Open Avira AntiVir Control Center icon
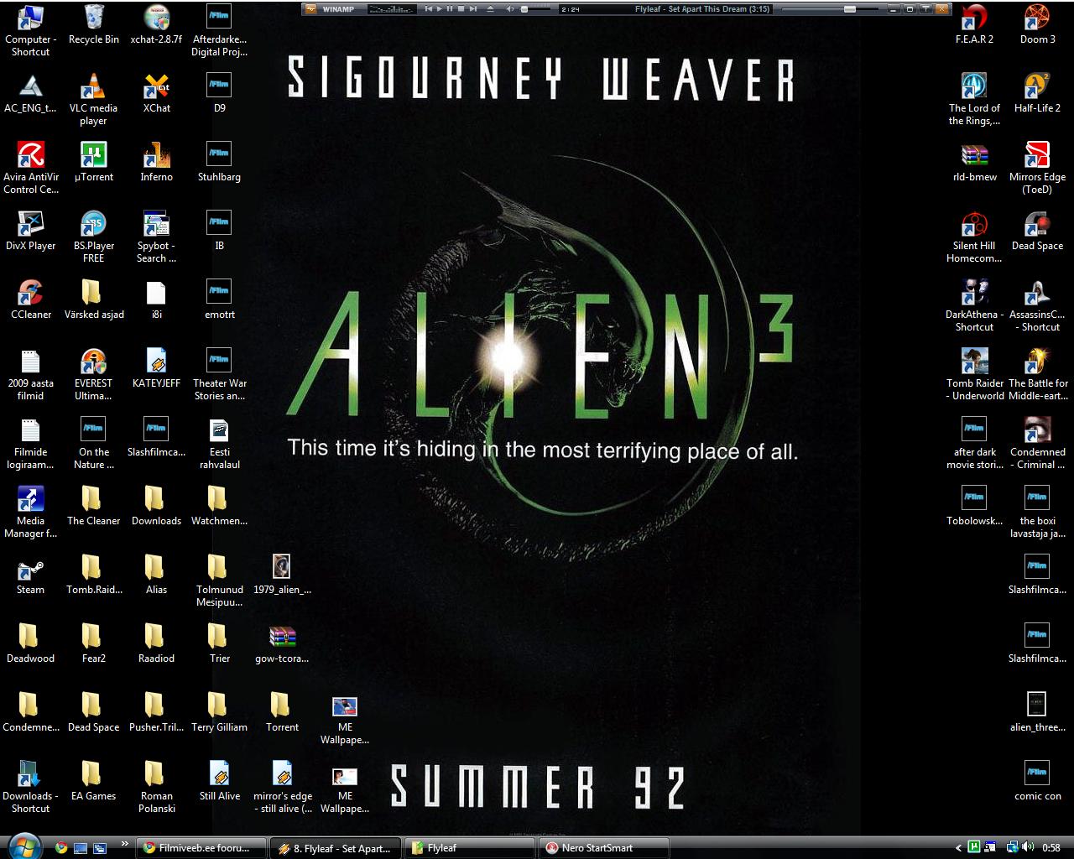 31,168
